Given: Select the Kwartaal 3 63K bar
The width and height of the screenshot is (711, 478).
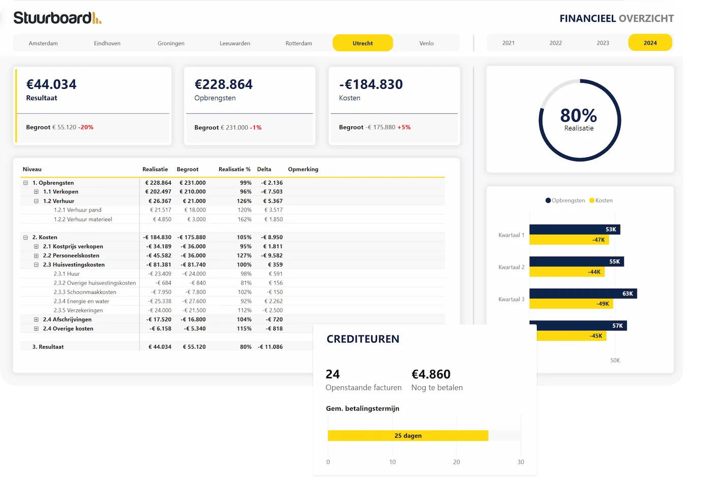Looking at the screenshot, I should pyautogui.click(x=583, y=293).
